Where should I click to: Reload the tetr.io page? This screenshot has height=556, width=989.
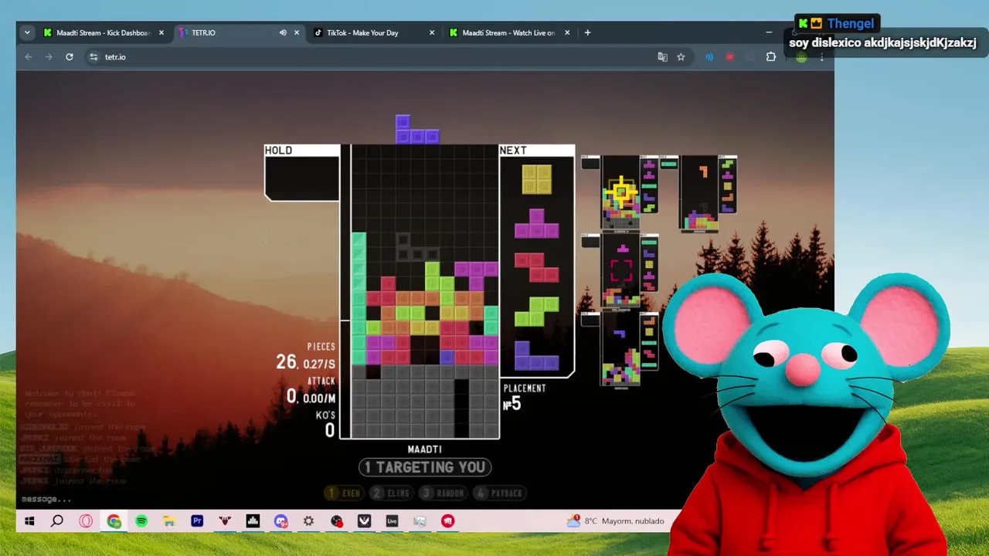[x=70, y=56]
